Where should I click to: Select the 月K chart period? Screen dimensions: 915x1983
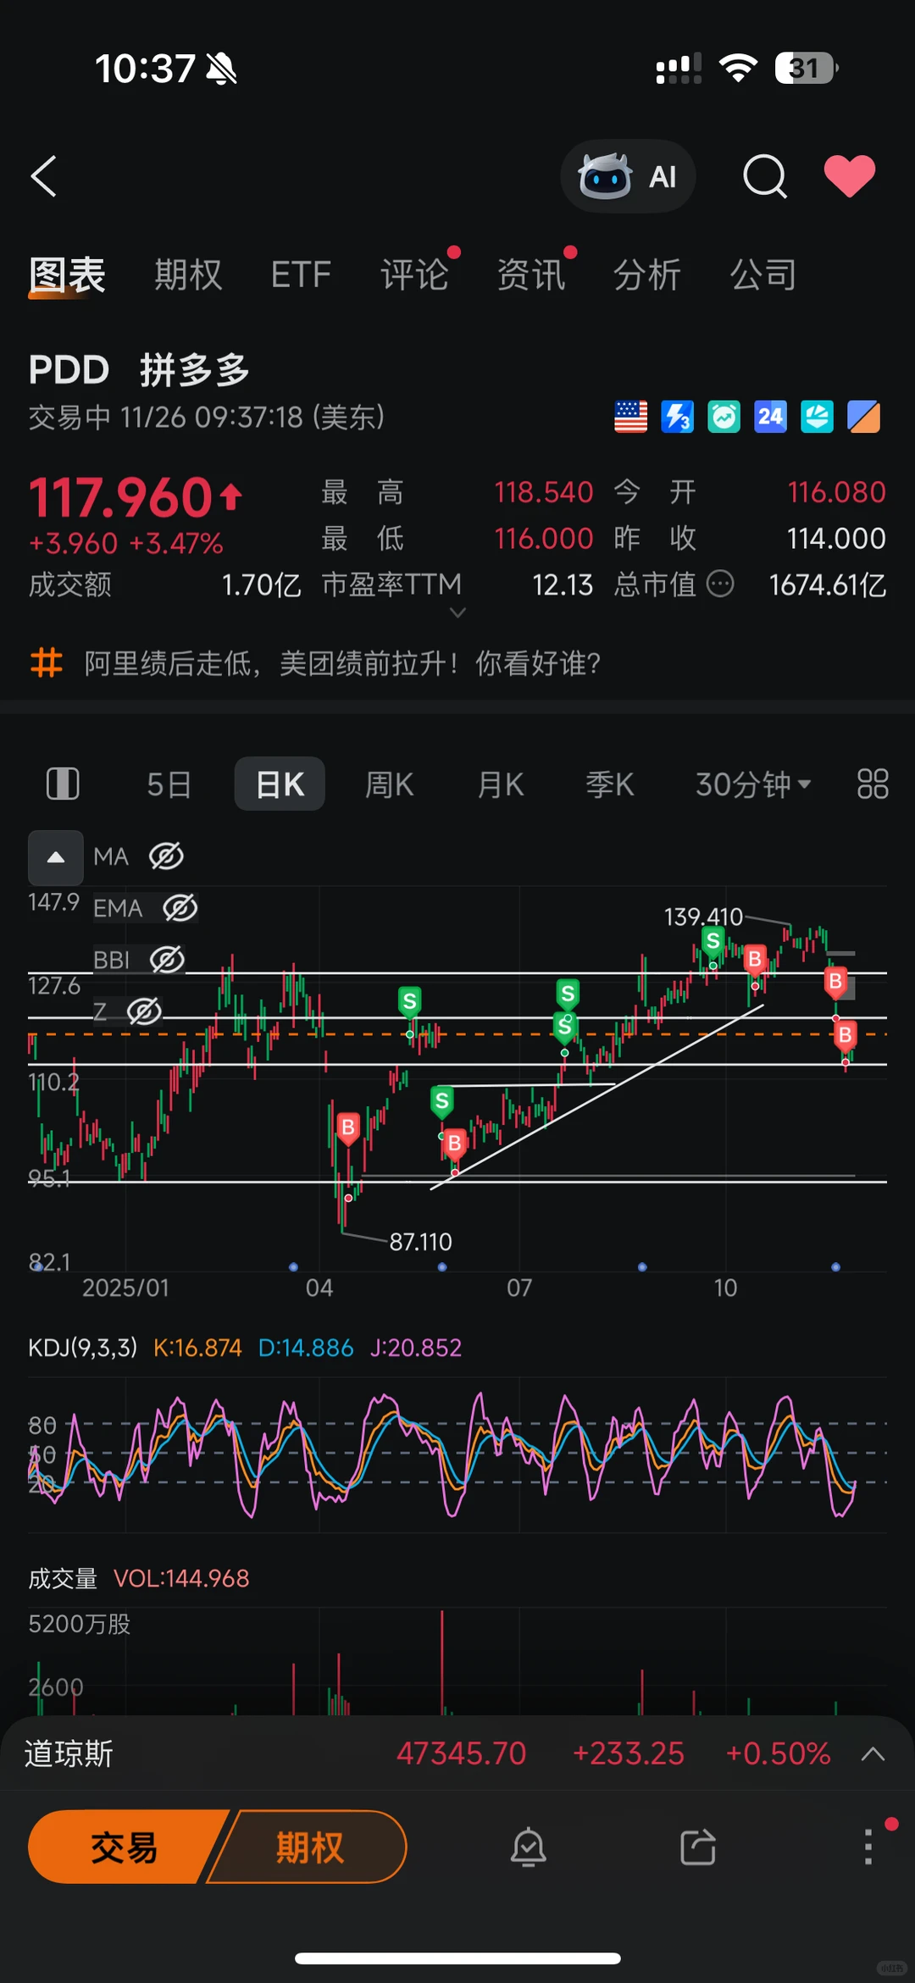point(501,784)
